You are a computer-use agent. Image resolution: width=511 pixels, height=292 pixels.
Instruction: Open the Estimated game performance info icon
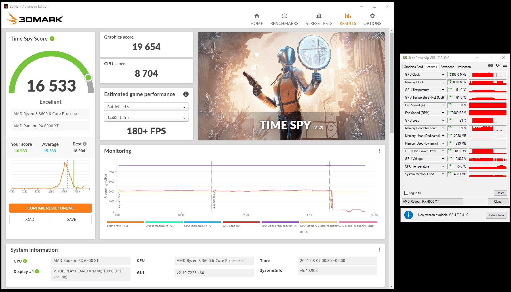coord(186,94)
